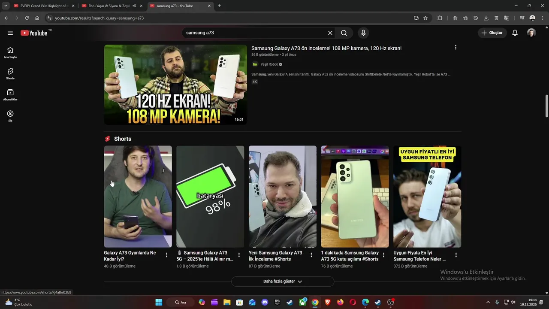Open options for Galaxy A73 Oyunlarda short

click(167, 255)
